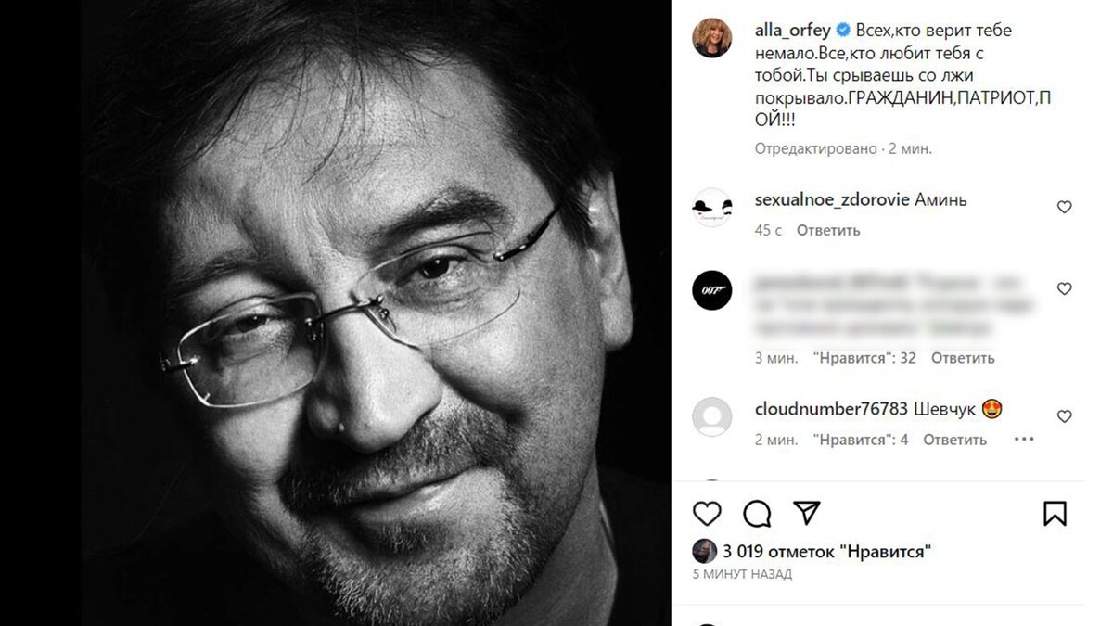The height and width of the screenshot is (626, 1113).
Task: Like the blurred 007 comment via heart
Action: (1064, 288)
